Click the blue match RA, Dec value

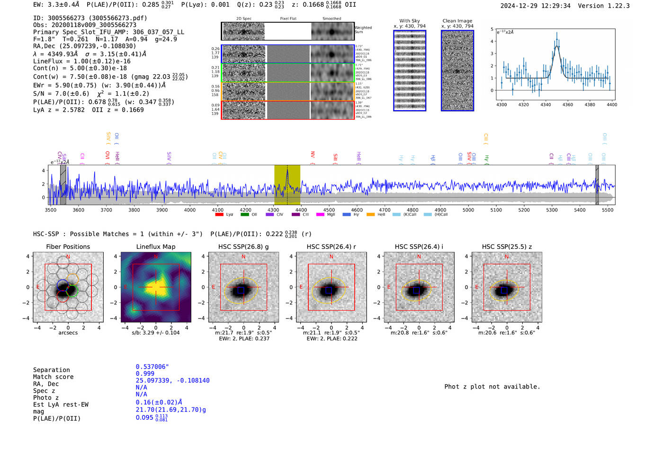[x=172, y=380]
